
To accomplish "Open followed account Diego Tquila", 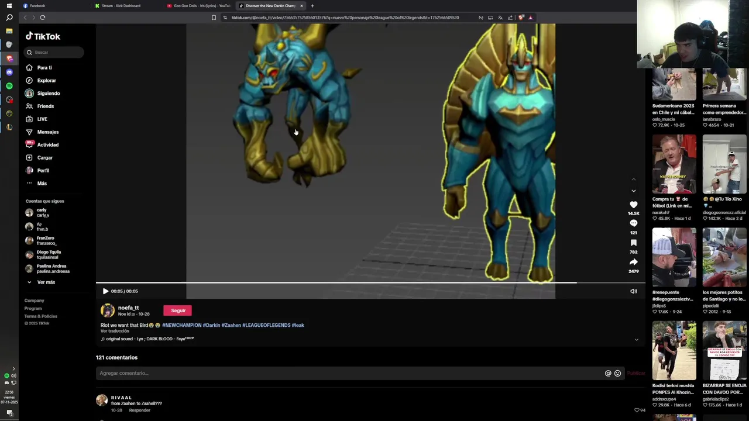I will [x=43, y=254].
